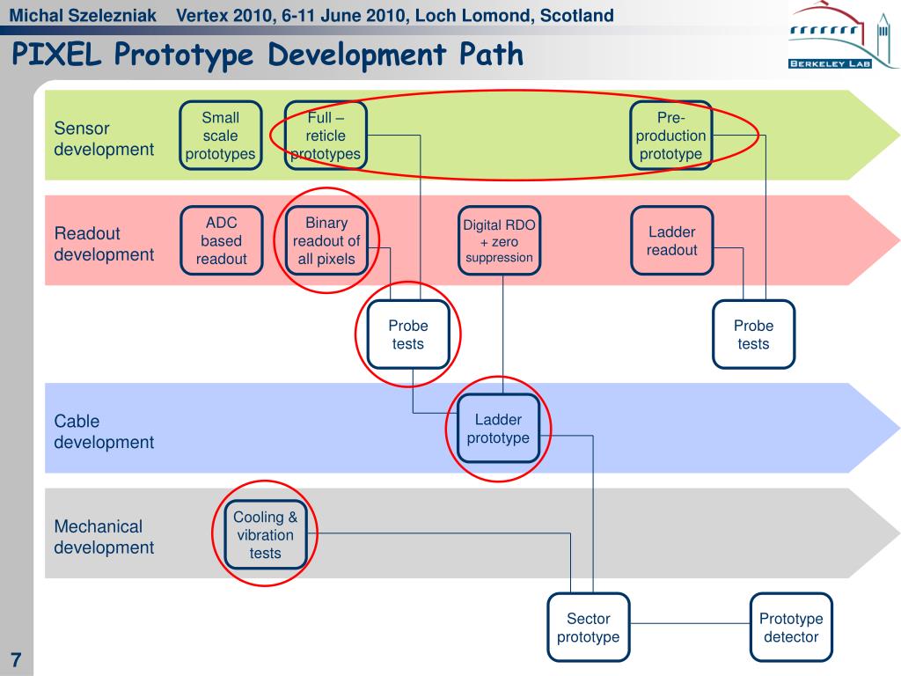Click the slide number 7
Viewport: 901px width, 676px height.
(x=16, y=659)
